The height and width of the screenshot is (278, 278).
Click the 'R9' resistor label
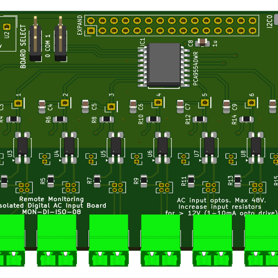(136, 181)
